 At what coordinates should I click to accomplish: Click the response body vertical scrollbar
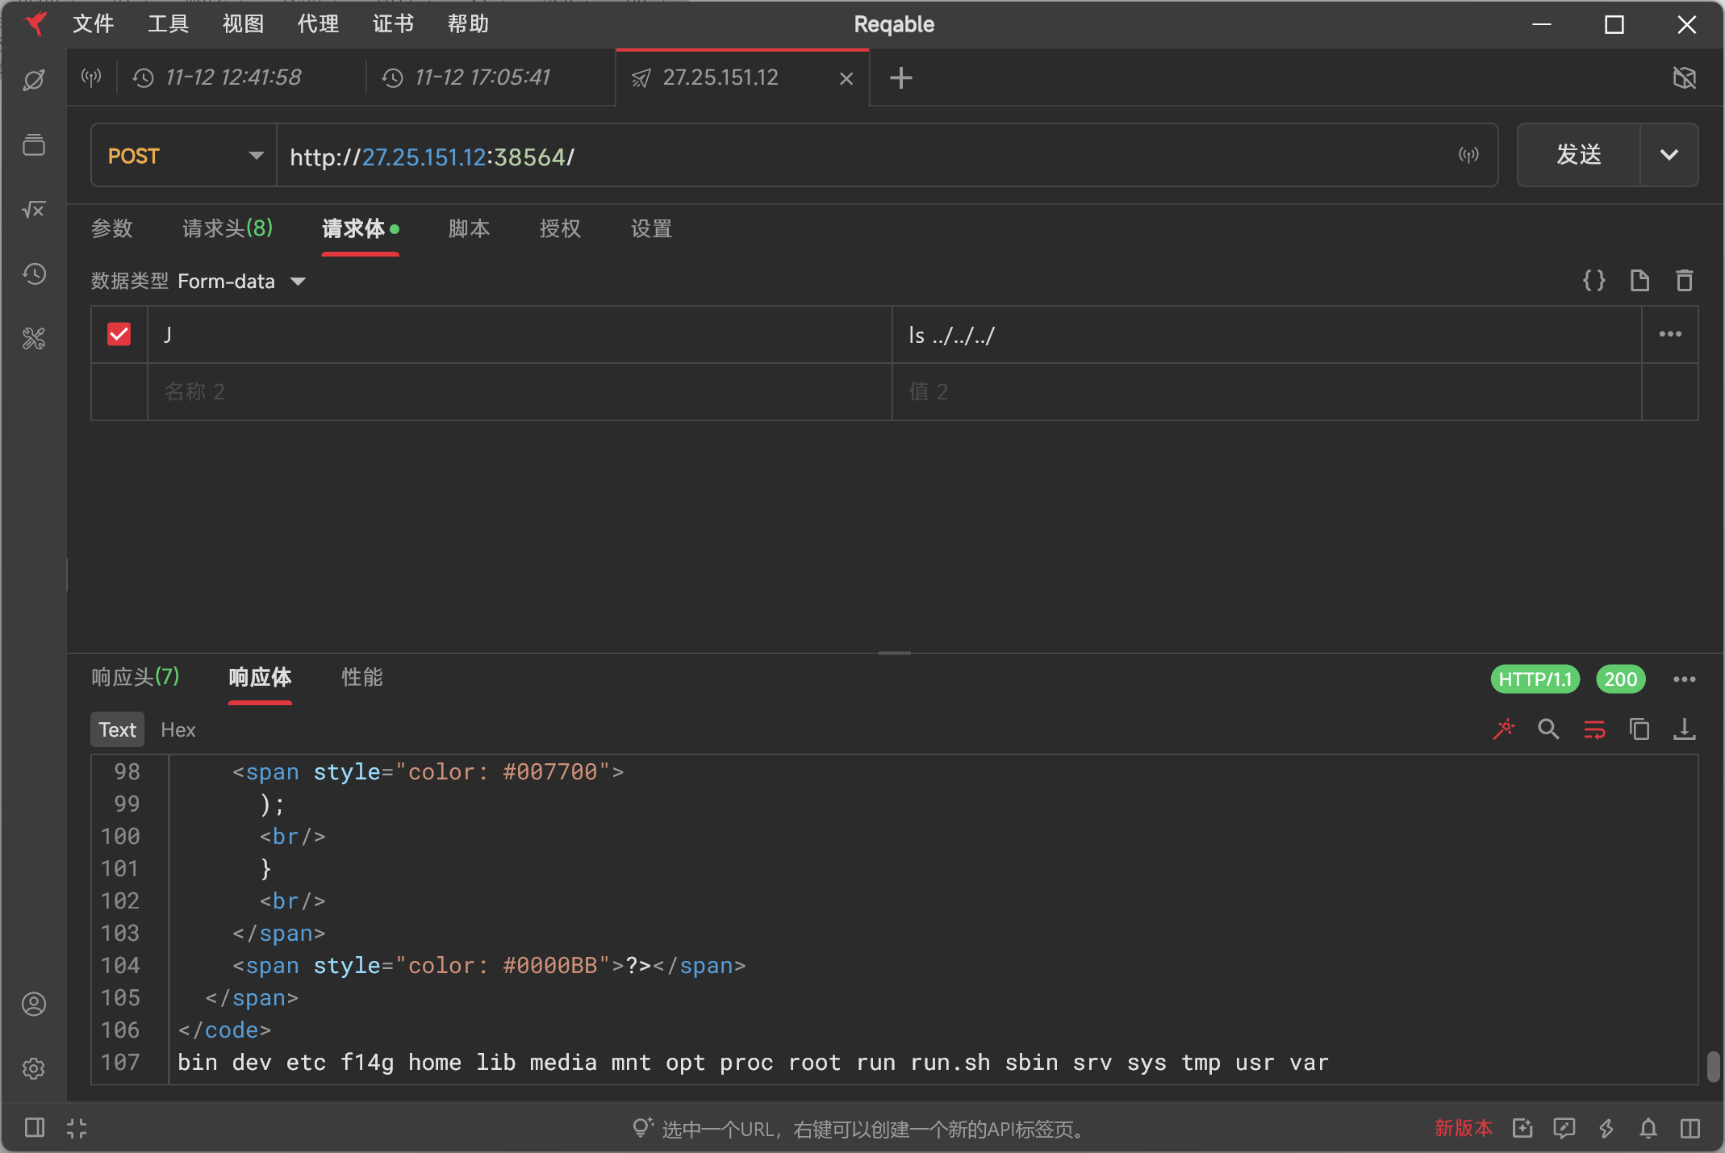1713,1065
